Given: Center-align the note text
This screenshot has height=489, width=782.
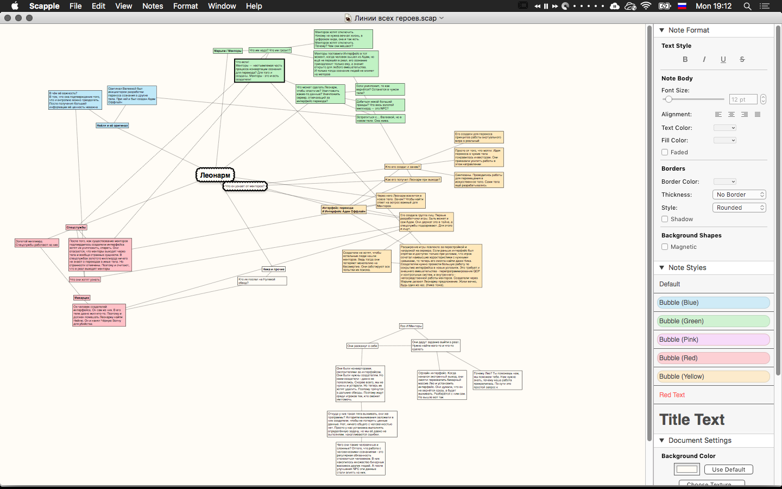Looking at the screenshot, I should [x=731, y=115].
